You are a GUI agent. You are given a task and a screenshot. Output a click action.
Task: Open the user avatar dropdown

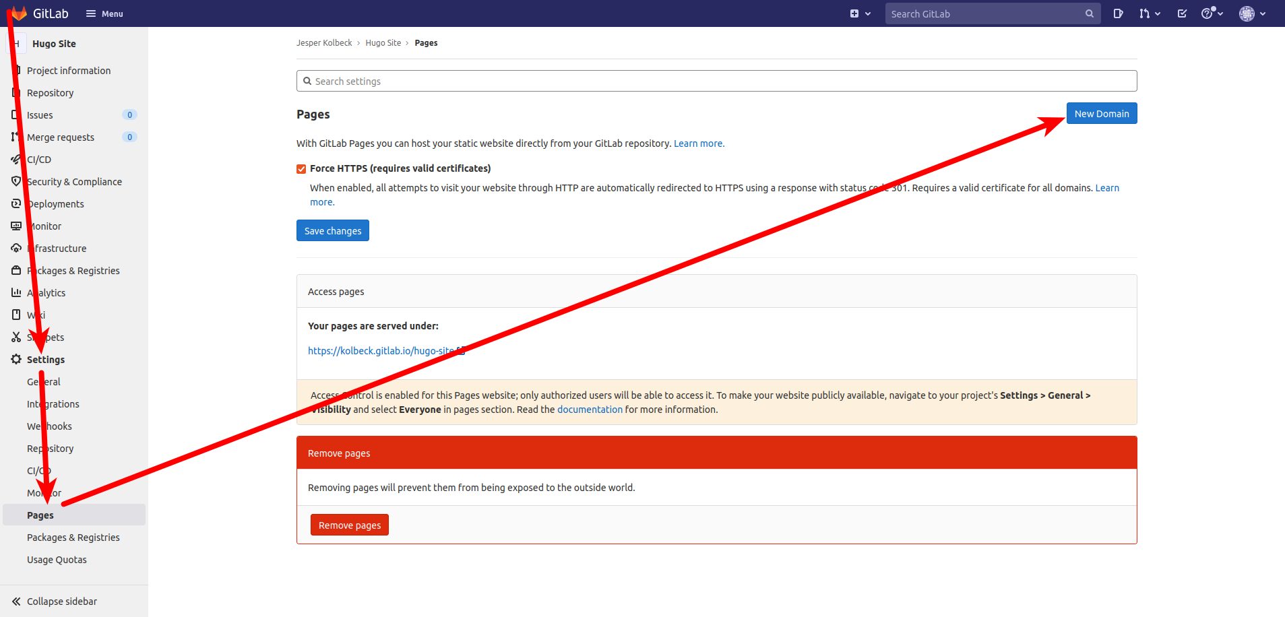click(1252, 13)
